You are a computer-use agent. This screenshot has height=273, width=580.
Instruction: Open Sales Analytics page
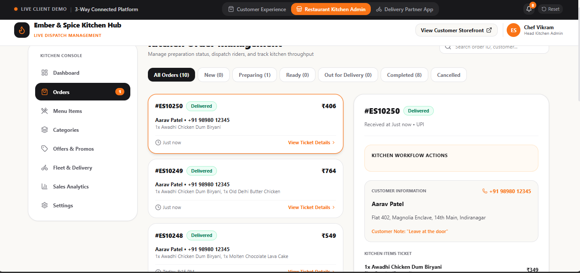(x=83, y=186)
